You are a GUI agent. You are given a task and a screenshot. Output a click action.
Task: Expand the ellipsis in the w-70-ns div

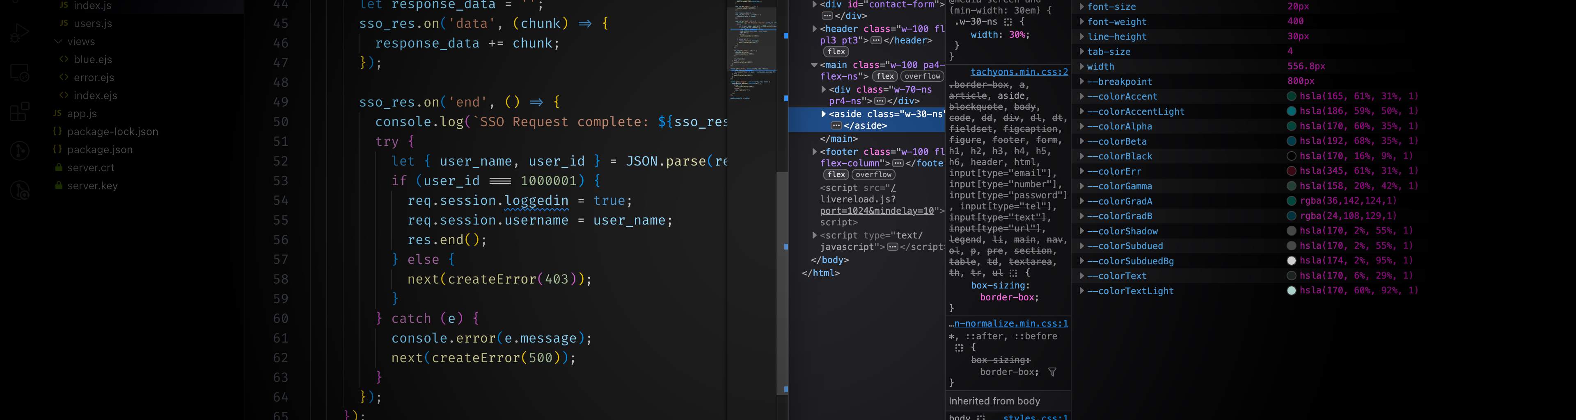(x=880, y=101)
